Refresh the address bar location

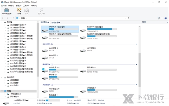pyautogui.click(x=128, y=18)
